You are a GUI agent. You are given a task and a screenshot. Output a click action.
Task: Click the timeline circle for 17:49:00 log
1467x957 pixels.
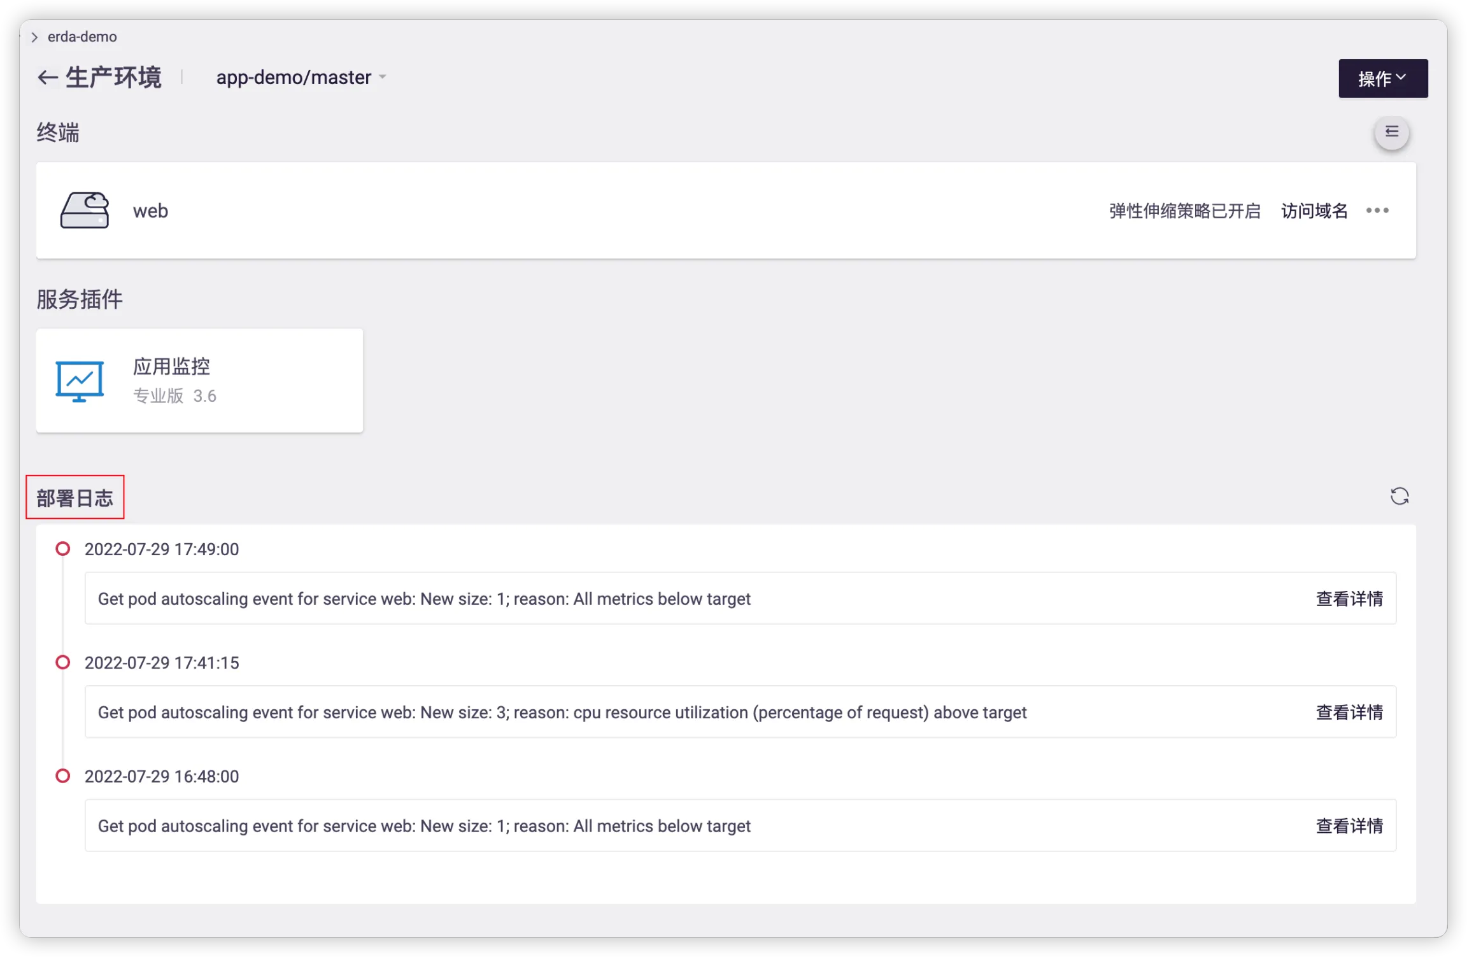tap(62, 549)
